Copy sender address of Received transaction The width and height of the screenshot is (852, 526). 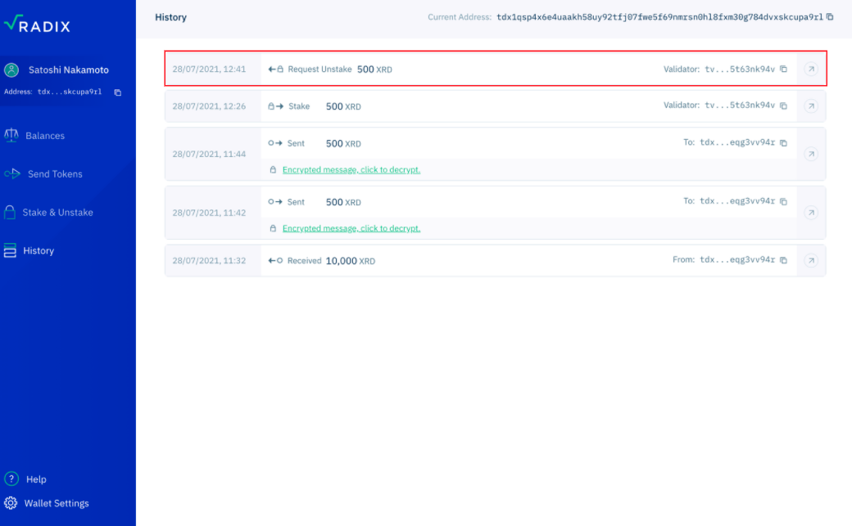tap(783, 260)
